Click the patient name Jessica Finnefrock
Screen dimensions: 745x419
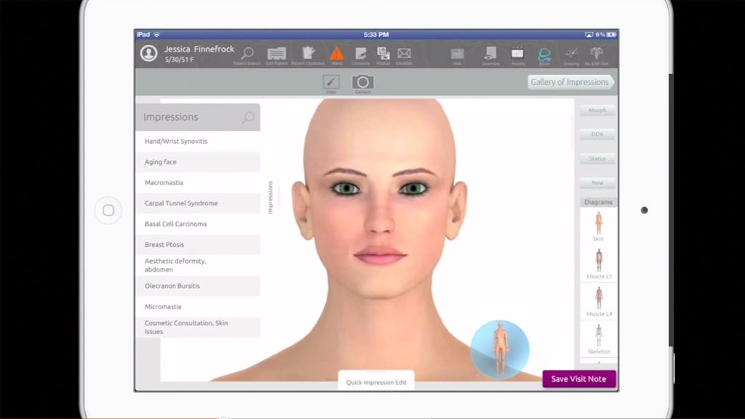199,49
